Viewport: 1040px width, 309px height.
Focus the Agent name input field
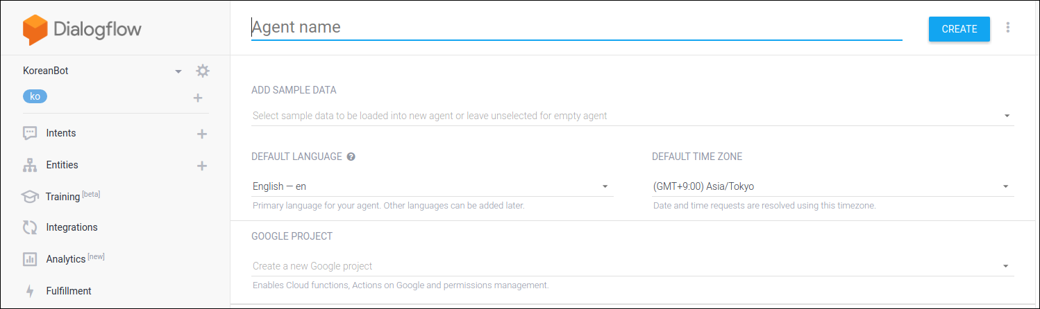click(x=576, y=28)
